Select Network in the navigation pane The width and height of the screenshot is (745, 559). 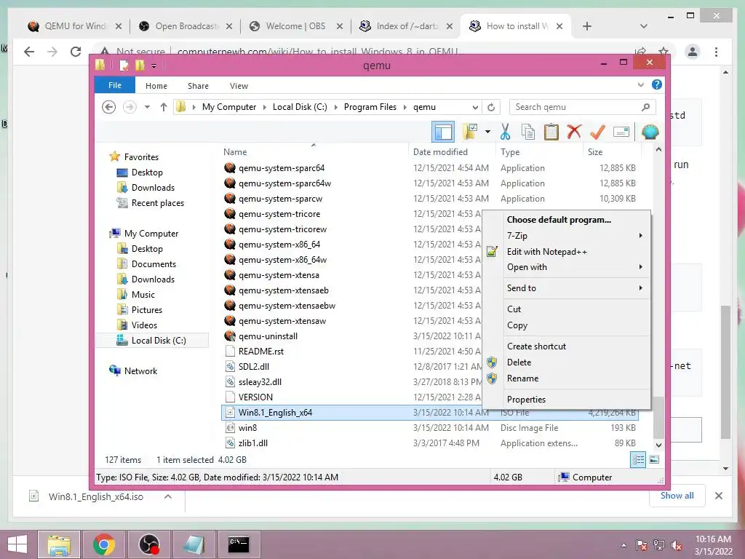140,371
